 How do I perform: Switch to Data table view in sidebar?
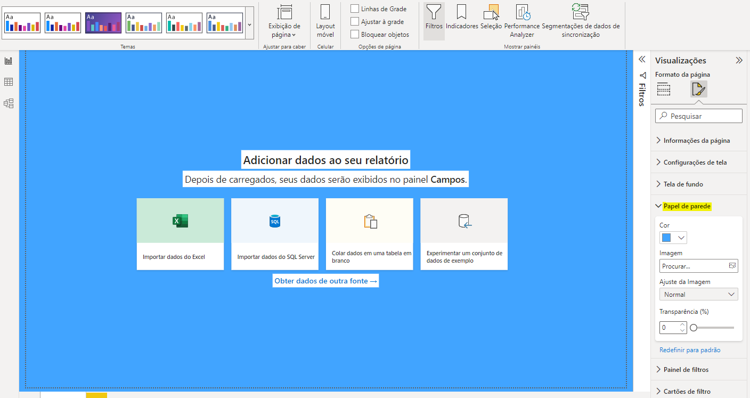9,82
